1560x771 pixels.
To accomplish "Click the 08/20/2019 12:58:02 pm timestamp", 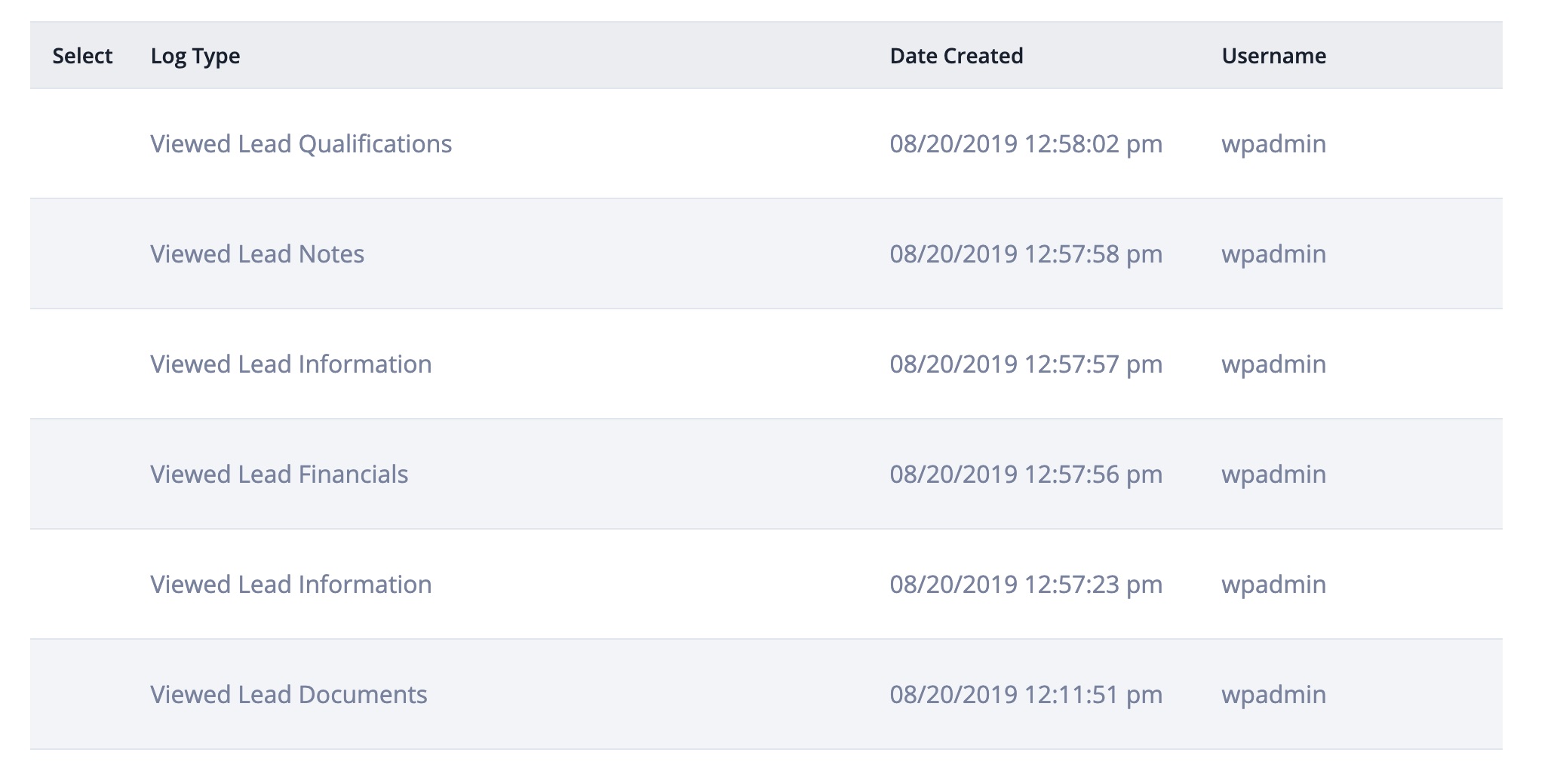I will [1026, 143].
